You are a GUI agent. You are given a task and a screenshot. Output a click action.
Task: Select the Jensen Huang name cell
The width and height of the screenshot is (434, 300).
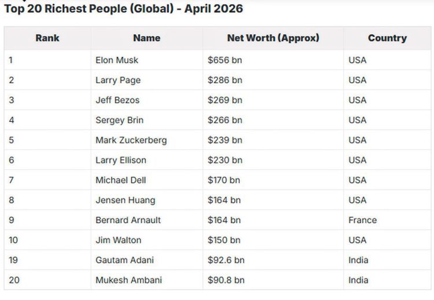pyautogui.click(x=125, y=200)
